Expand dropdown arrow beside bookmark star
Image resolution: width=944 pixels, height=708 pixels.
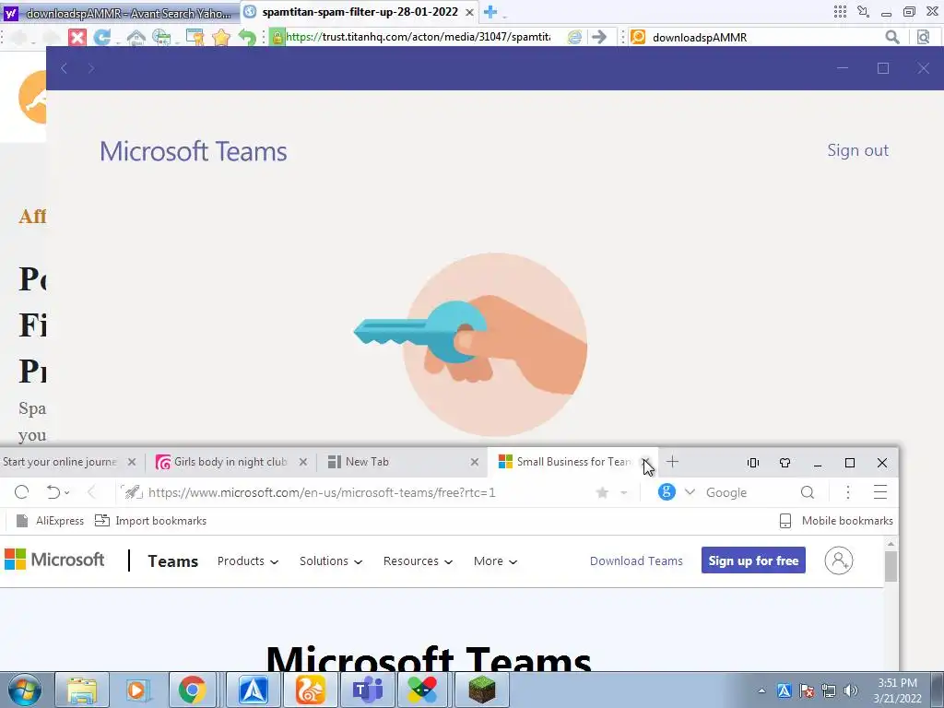click(x=624, y=493)
